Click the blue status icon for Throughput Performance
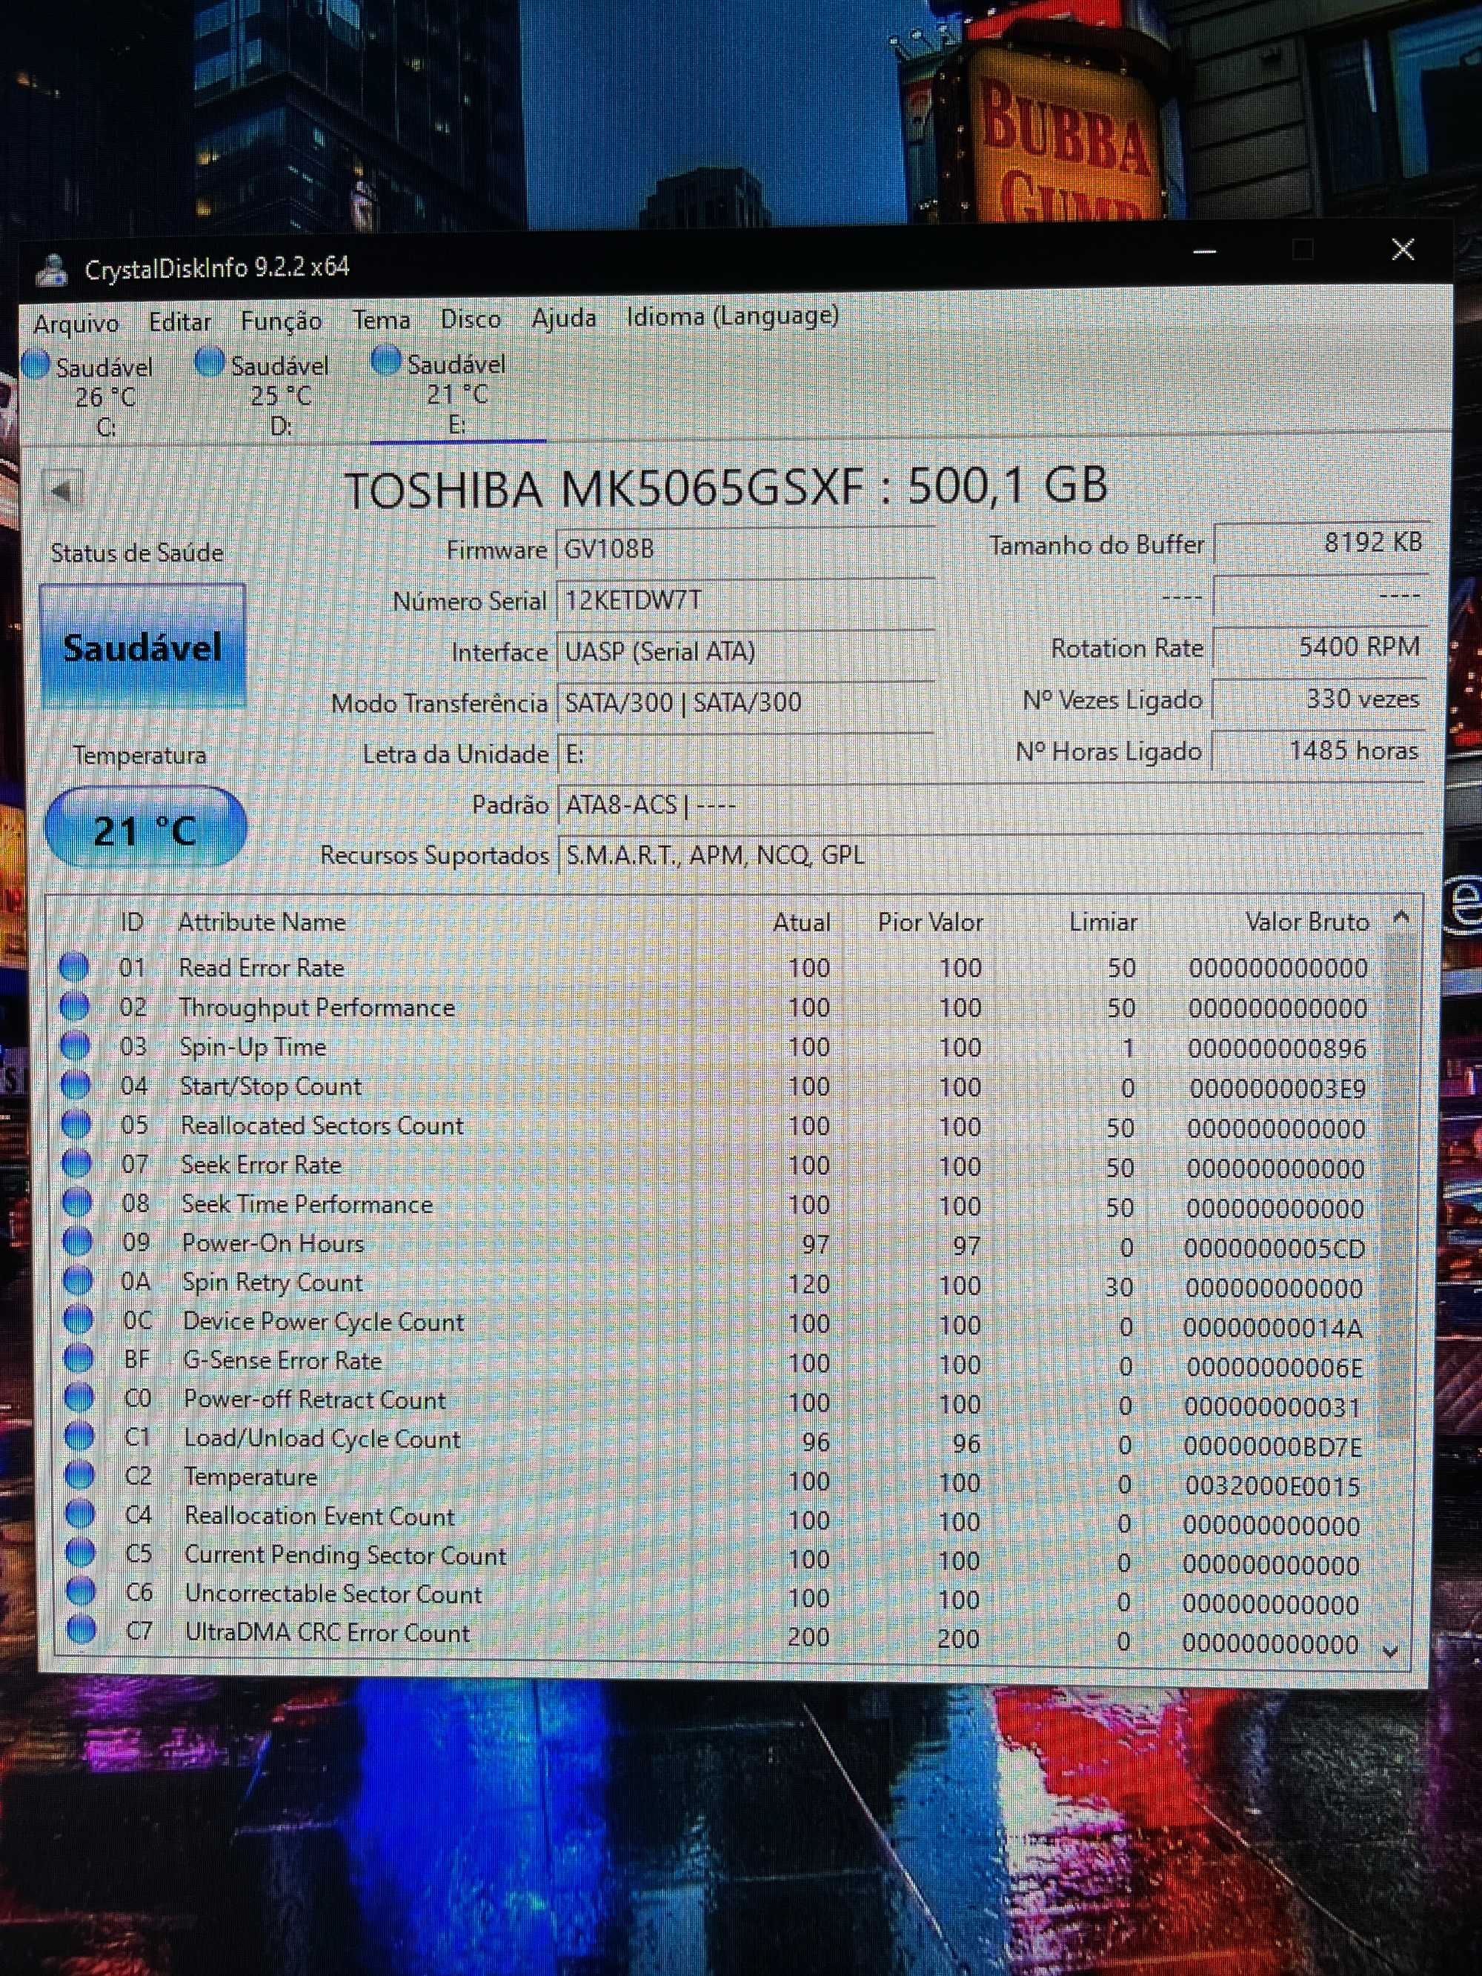 (x=75, y=1007)
